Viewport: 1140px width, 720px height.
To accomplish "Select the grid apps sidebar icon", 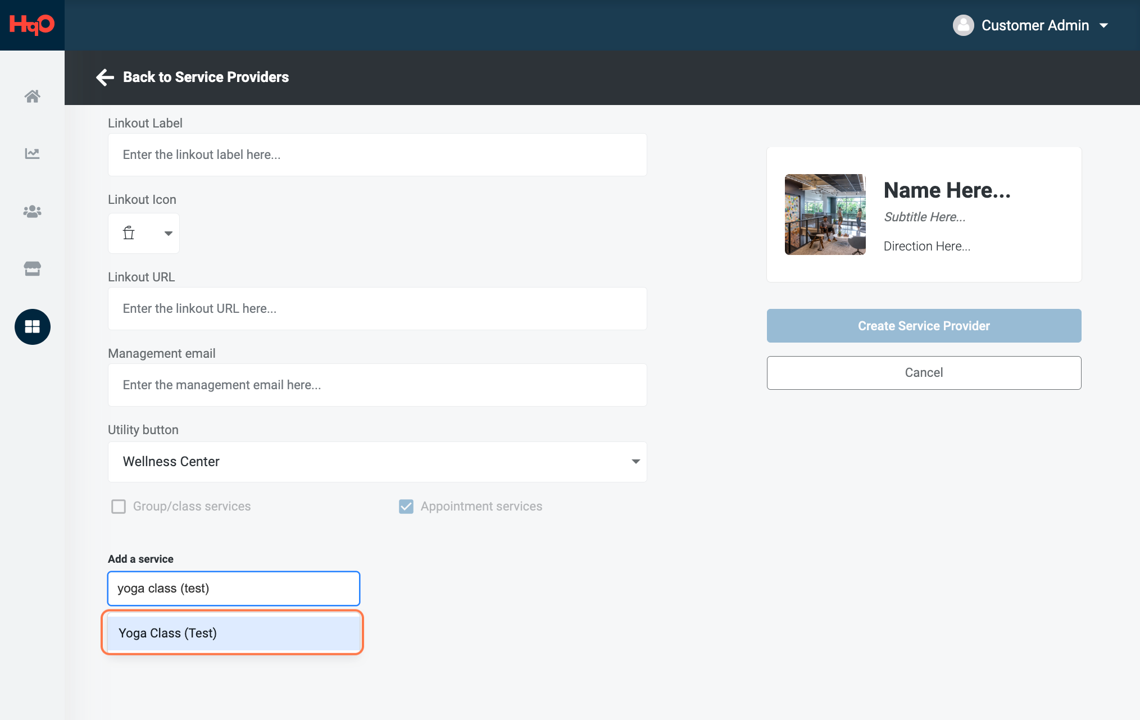I will point(32,327).
